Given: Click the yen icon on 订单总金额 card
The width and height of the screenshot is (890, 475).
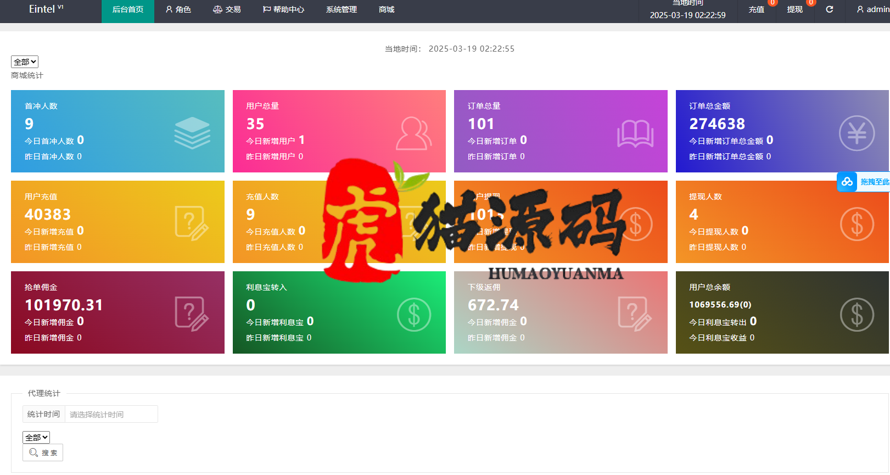Looking at the screenshot, I should (857, 133).
